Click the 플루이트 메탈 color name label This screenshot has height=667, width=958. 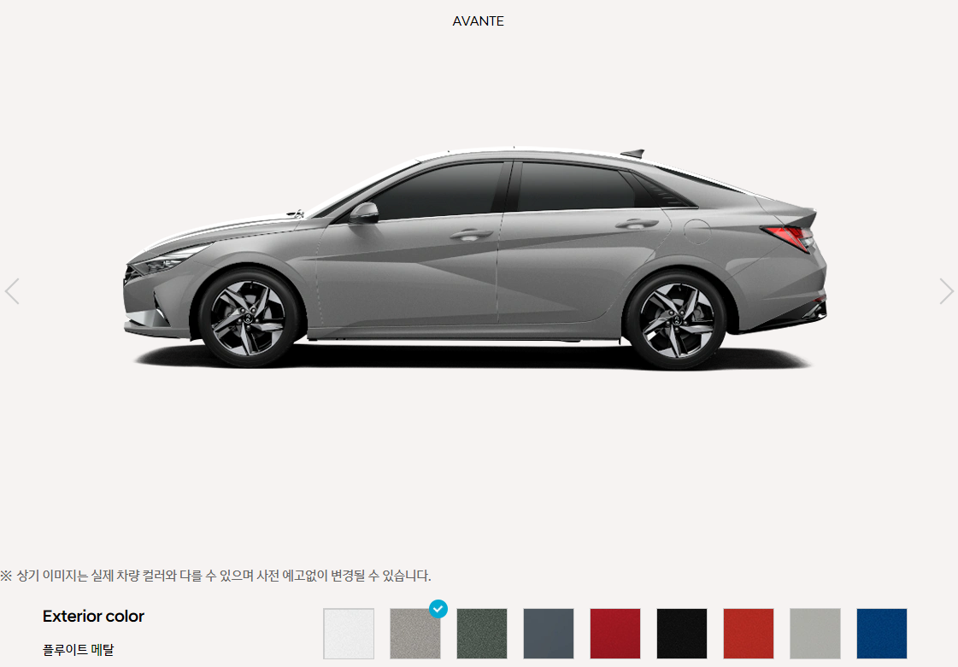coord(79,650)
